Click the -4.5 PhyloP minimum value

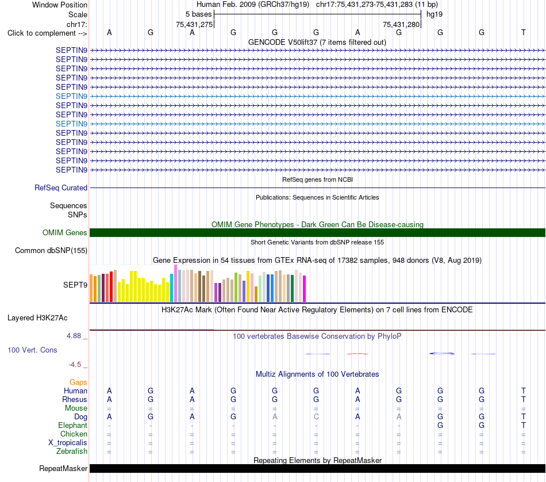coord(75,365)
